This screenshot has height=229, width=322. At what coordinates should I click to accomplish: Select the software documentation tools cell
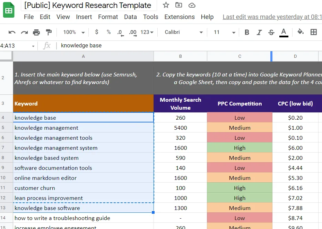click(x=84, y=168)
